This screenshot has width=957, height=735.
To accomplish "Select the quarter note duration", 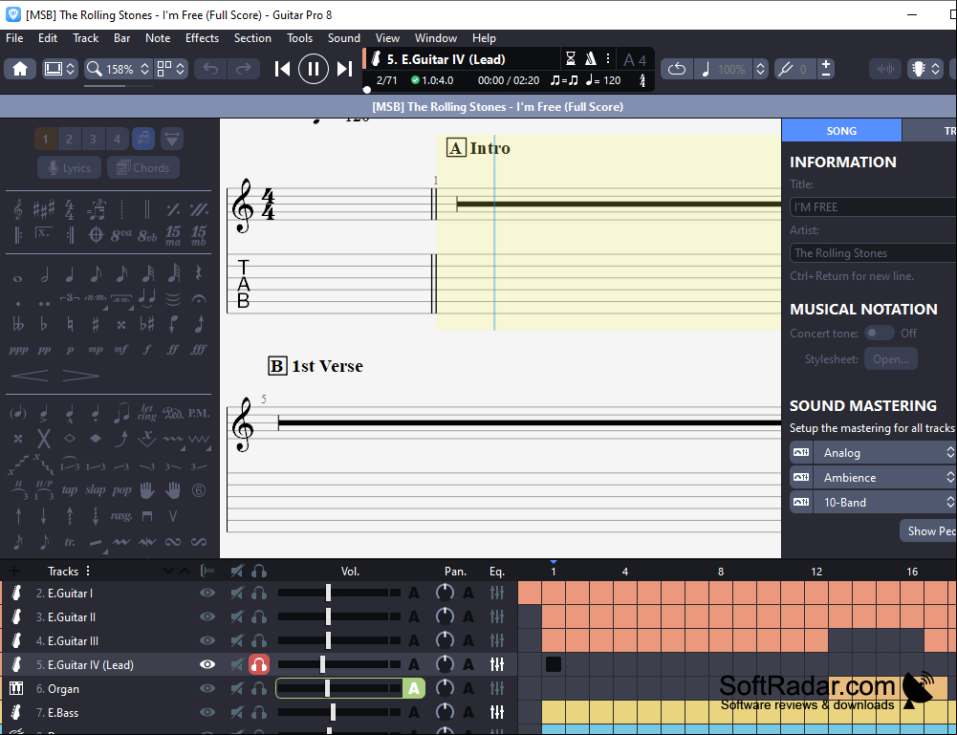I will click(70, 274).
